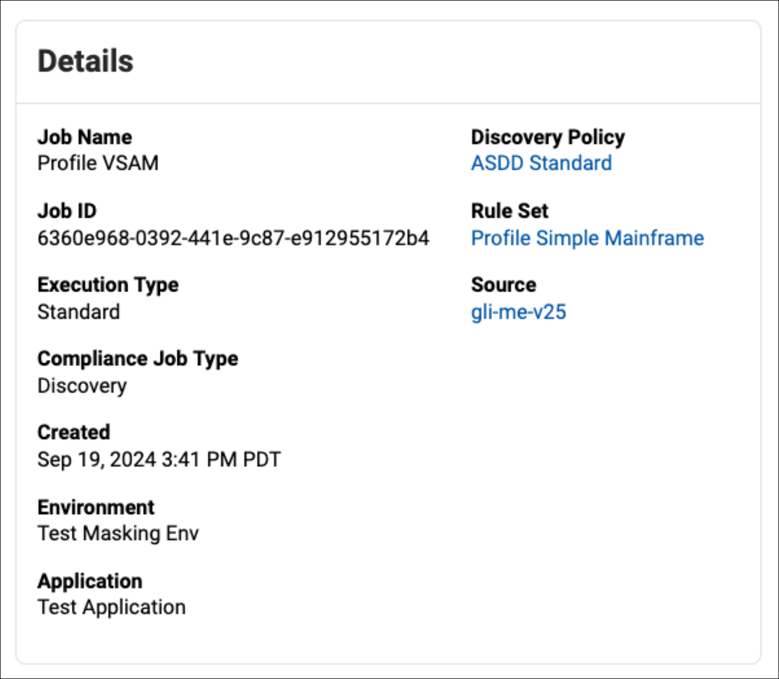Click the Application field label

point(90,581)
